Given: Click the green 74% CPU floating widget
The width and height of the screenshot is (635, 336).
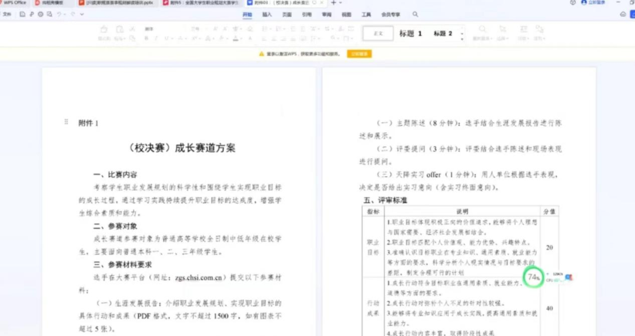Looking at the screenshot, I should pyautogui.click(x=534, y=277).
